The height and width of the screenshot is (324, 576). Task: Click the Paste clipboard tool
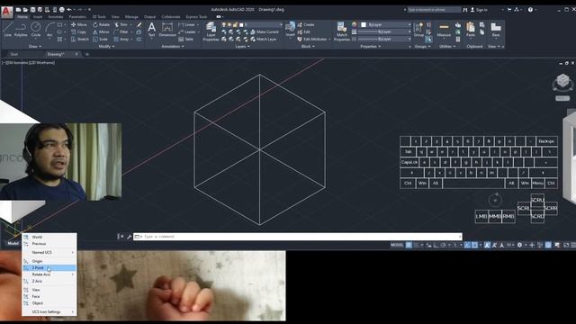[471, 30]
